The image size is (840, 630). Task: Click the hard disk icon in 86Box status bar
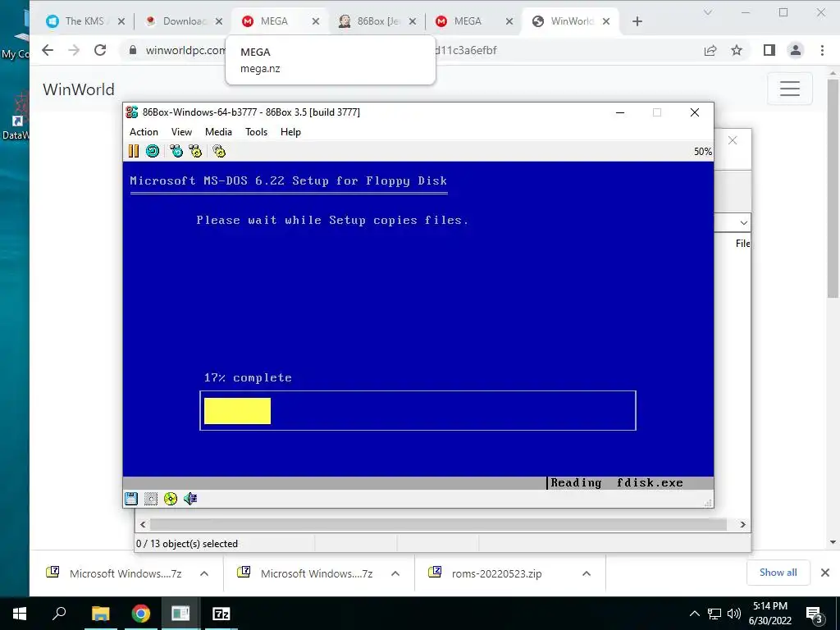pos(151,499)
